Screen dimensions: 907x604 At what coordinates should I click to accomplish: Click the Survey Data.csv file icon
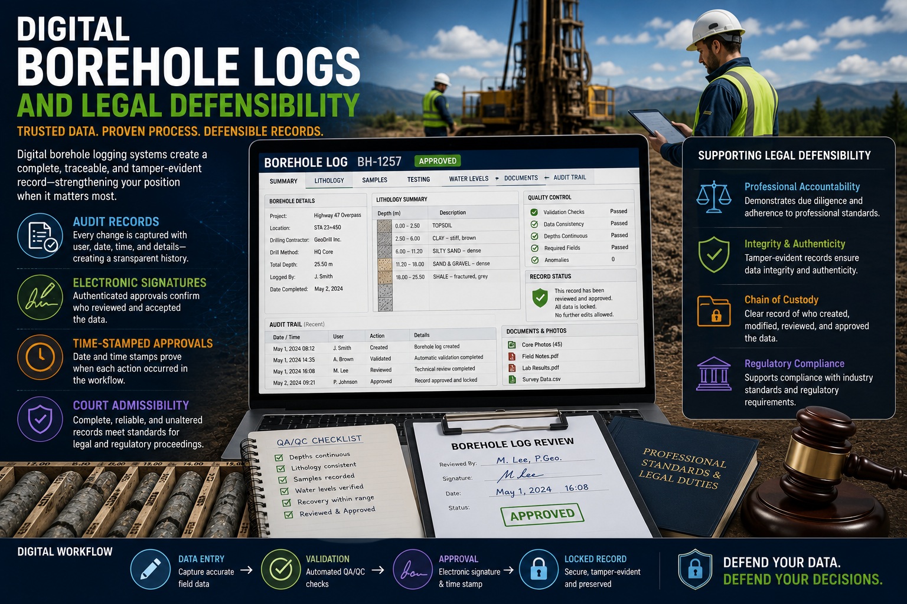click(x=512, y=379)
